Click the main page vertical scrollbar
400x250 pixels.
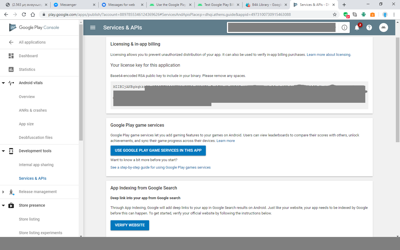(397, 90)
